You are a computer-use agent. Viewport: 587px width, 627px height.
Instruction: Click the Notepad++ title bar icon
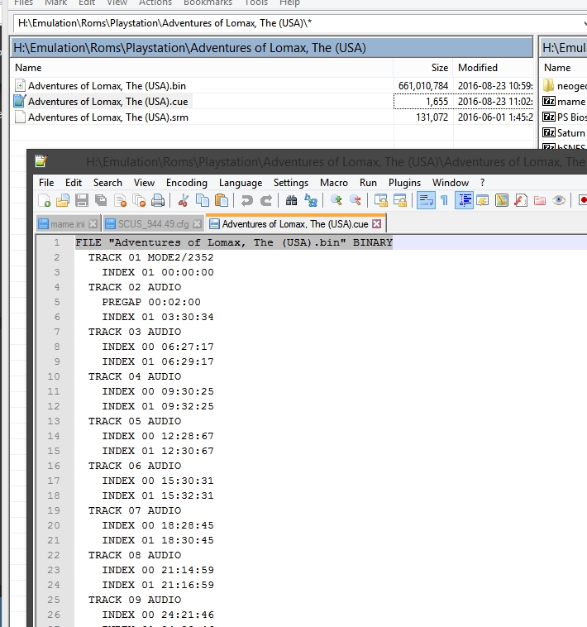point(41,161)
